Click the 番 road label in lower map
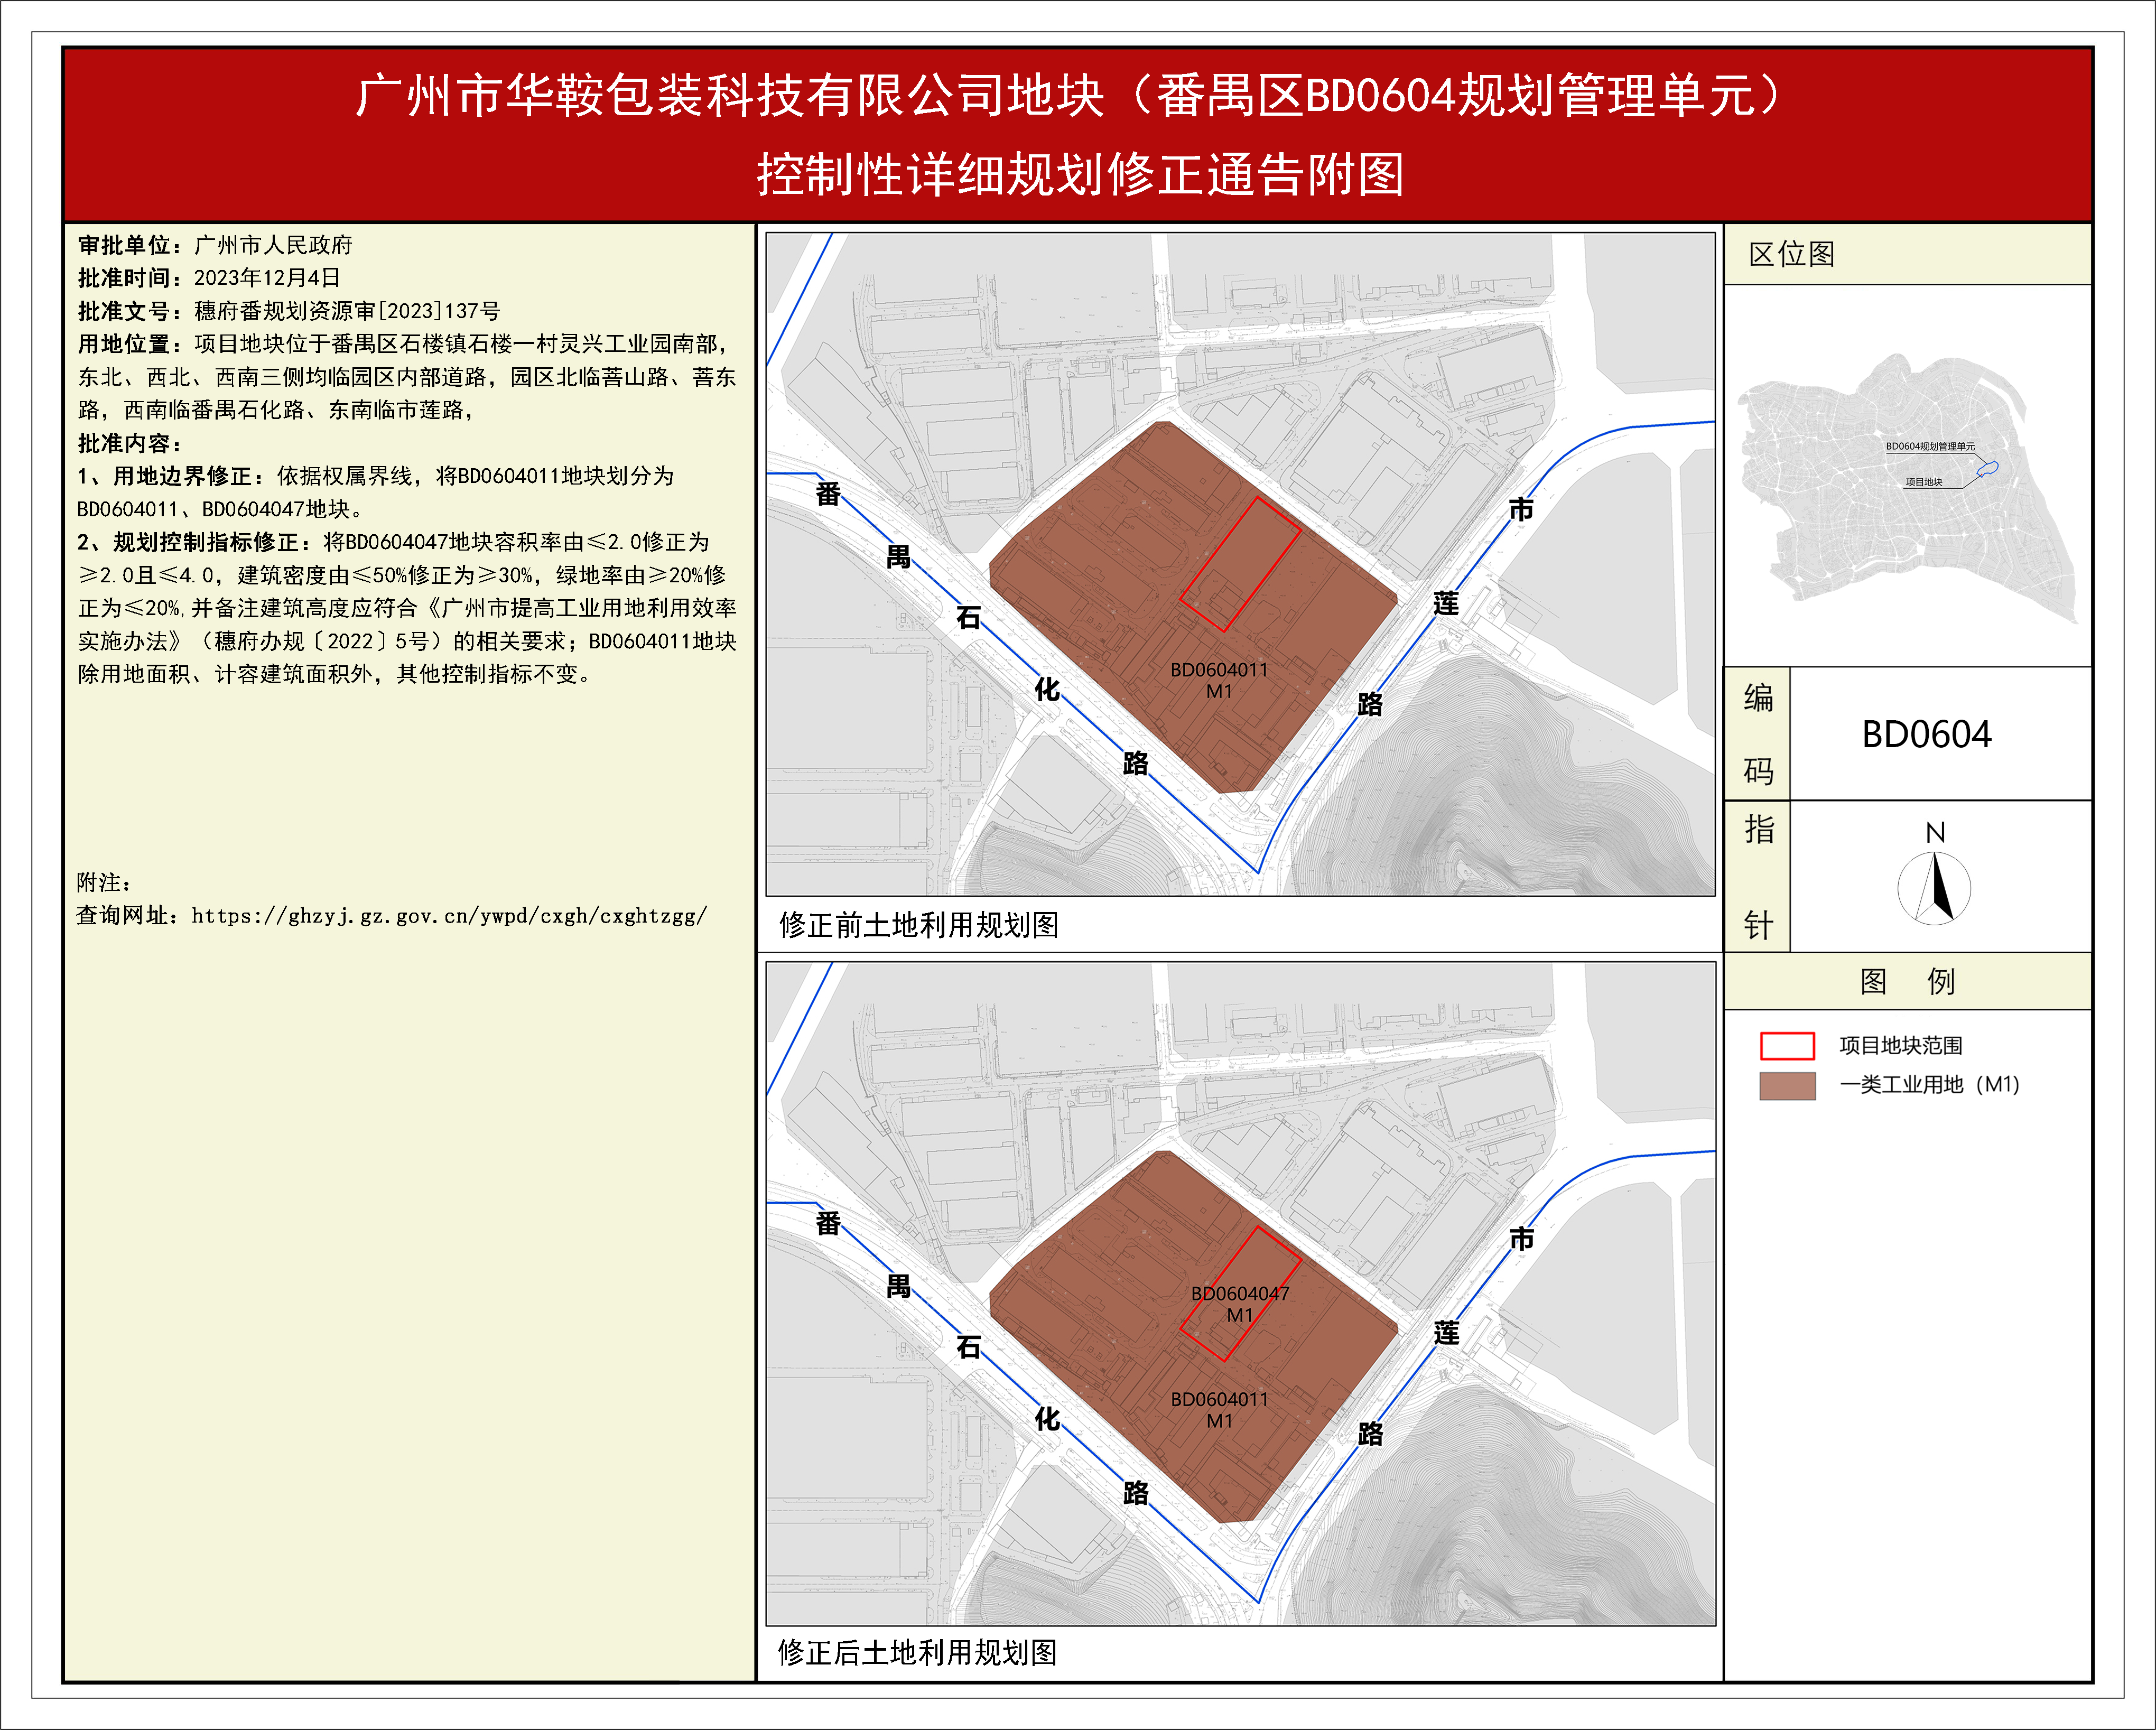Image resolution: width=2156 pixels, height=1730 pixels. 828,1223
